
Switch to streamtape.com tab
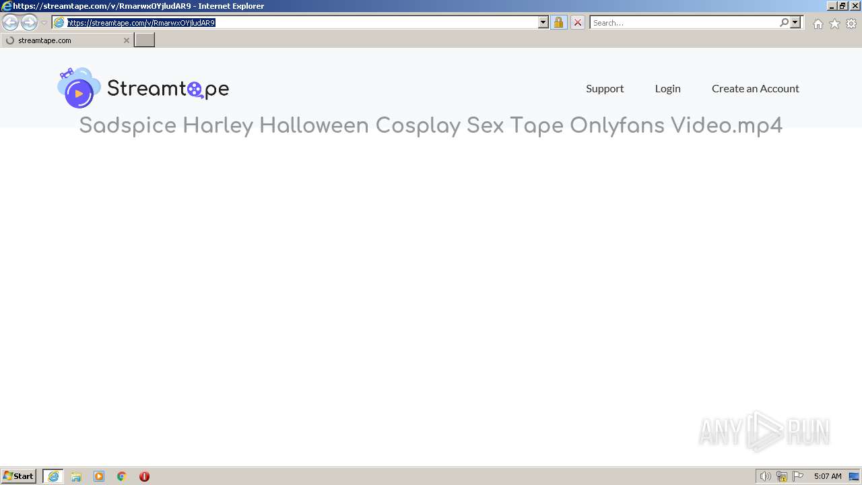point(67,40)
